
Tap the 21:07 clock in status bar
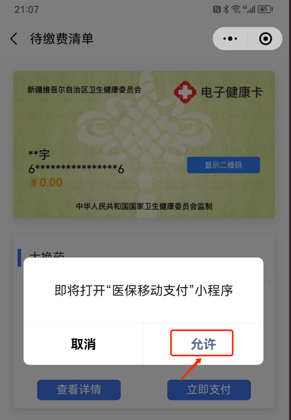tap(26, 10)
